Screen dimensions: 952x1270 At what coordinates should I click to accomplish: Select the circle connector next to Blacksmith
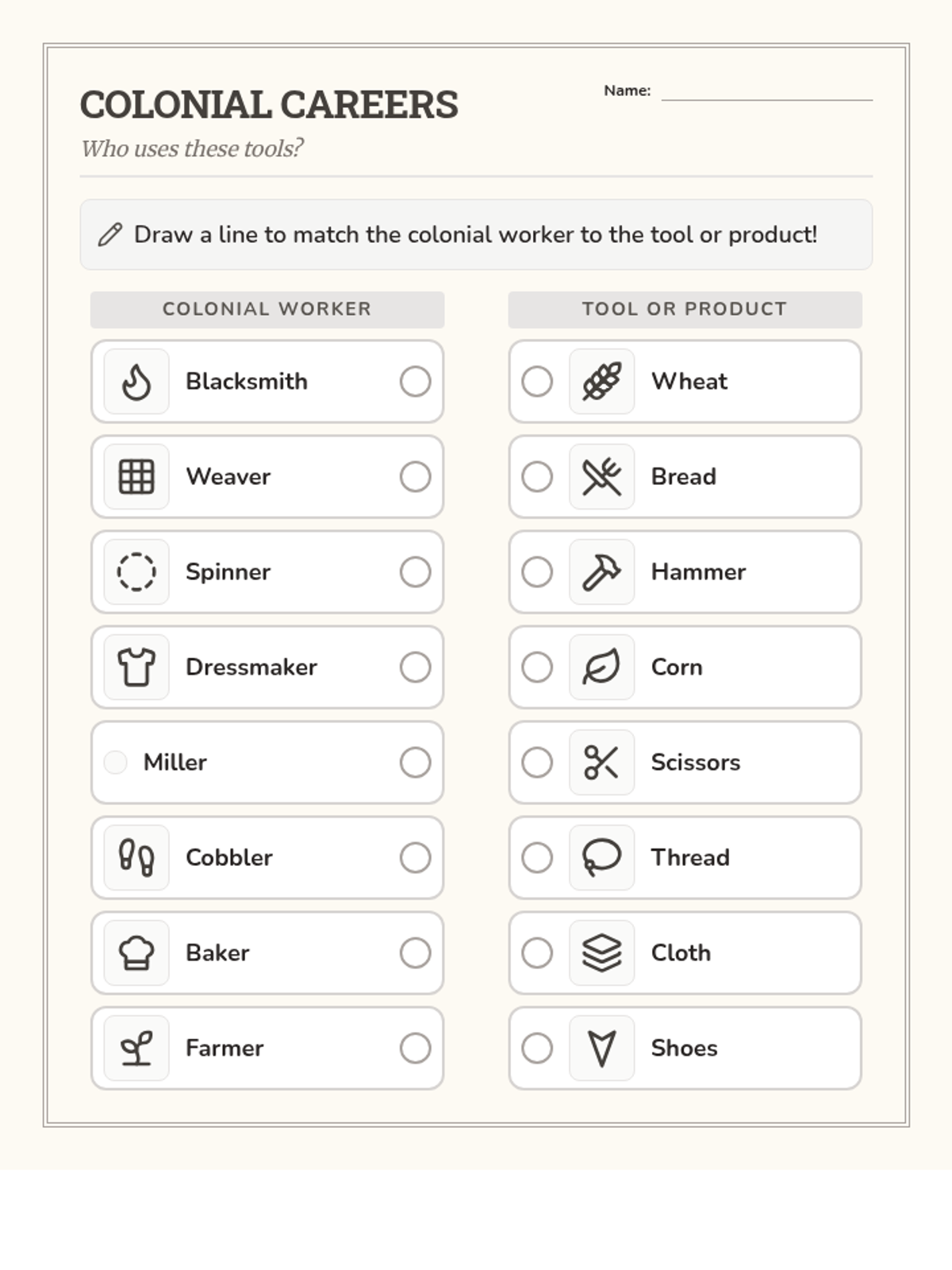coord(415,382)
